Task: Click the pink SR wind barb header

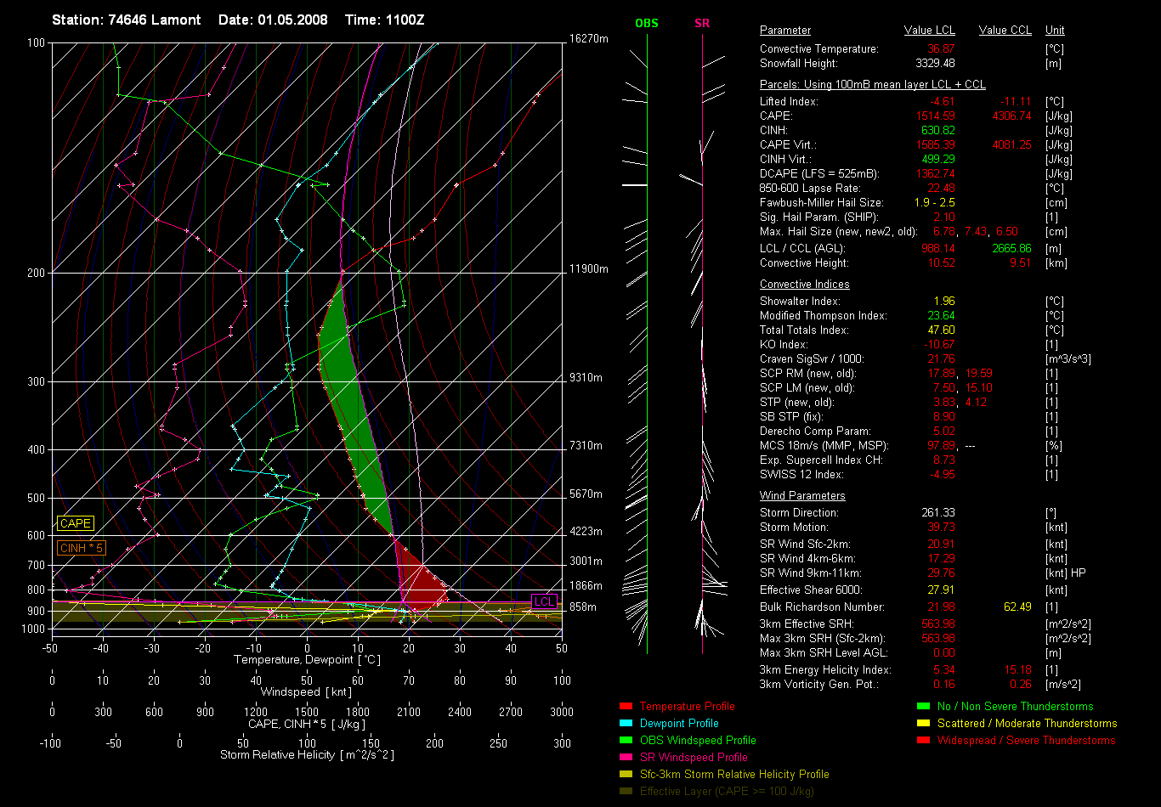Action: (x=702, y=24)
